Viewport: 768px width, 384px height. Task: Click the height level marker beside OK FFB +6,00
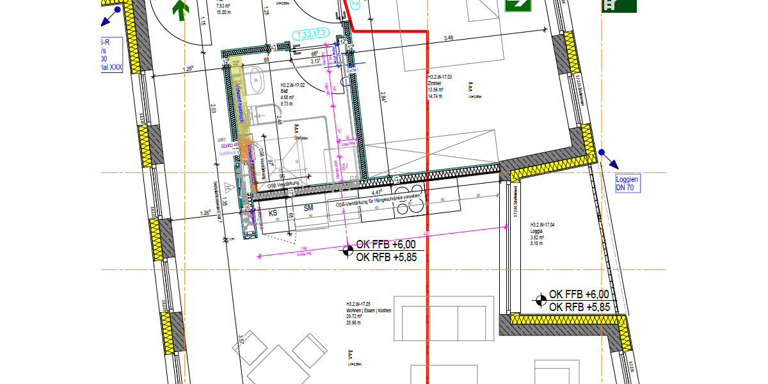(x=348, y=250)
